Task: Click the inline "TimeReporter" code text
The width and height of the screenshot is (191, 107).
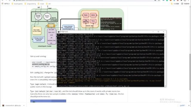Action: pyautogui.click(x=90, y=94)
